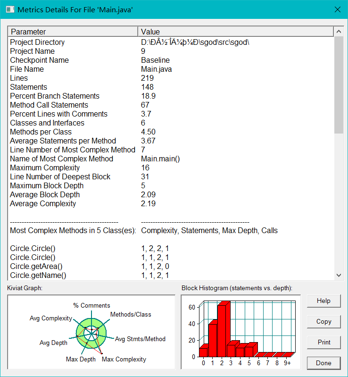The width and height of the screenshot is (348, 377).
Task: Click the Kiviat graph circle
Action: click(91, 333)
